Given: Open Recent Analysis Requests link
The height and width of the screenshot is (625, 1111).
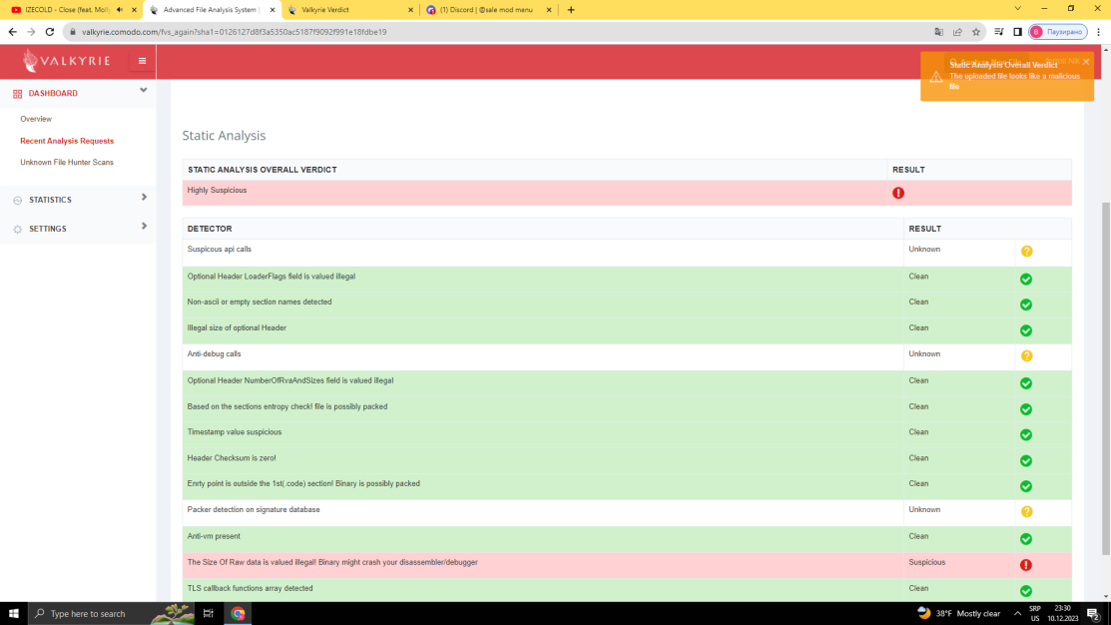Looking at the screenshot, I should tap(67, 141).
